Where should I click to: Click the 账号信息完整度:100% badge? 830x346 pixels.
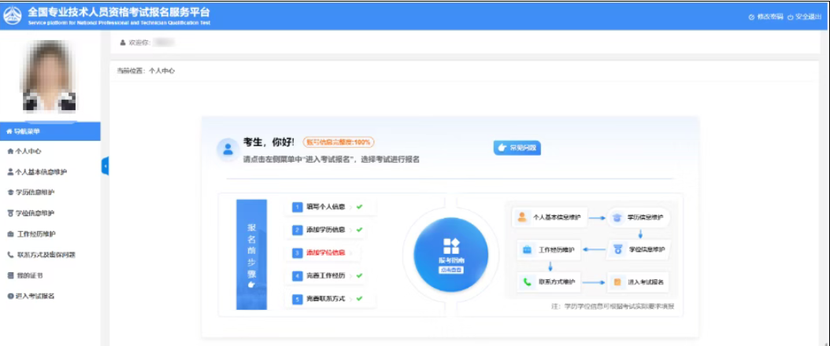339,142
